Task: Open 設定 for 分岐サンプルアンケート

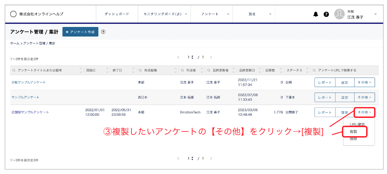Action: (x=345, y=82)
